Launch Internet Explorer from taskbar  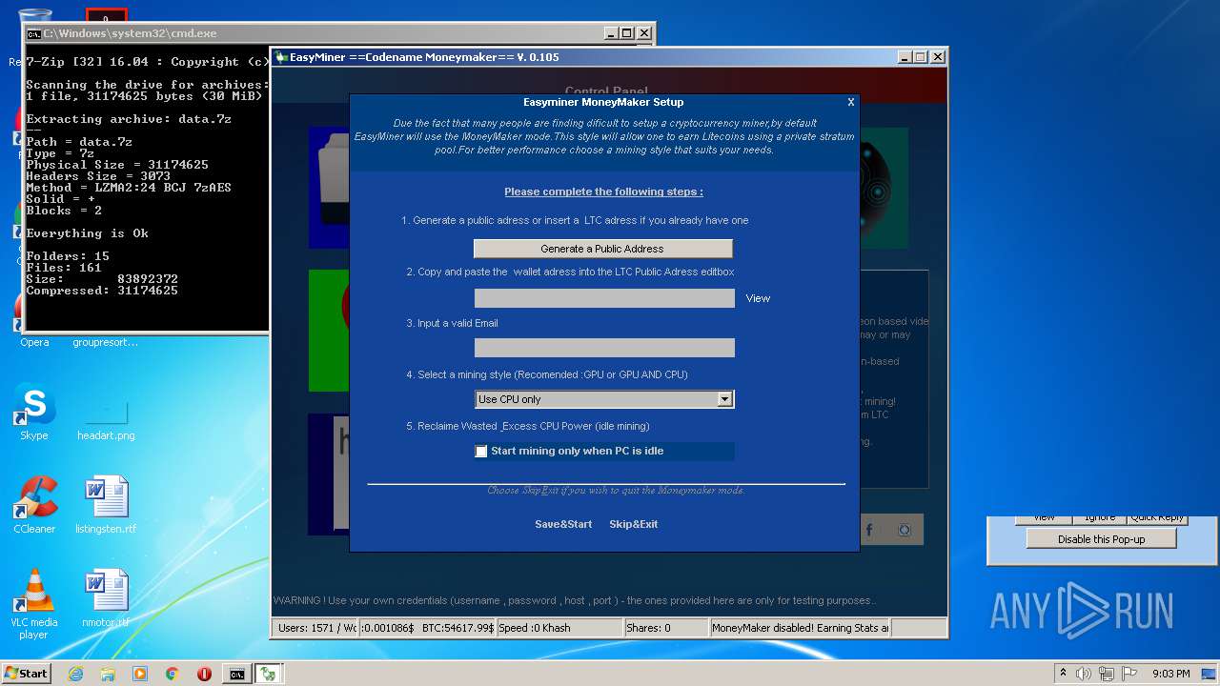tap(75, 674)
